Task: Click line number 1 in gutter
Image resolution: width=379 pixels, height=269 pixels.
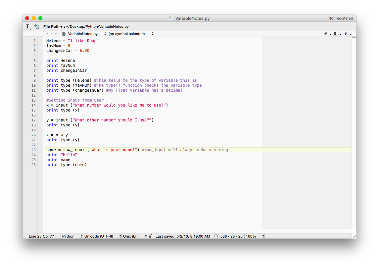Action: [x=34, y=41]
